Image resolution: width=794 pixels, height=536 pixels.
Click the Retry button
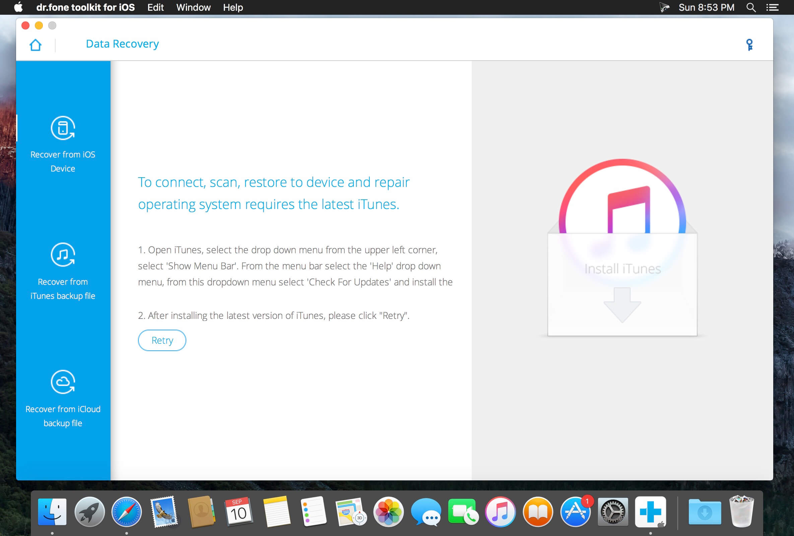[x=162, y=340]
